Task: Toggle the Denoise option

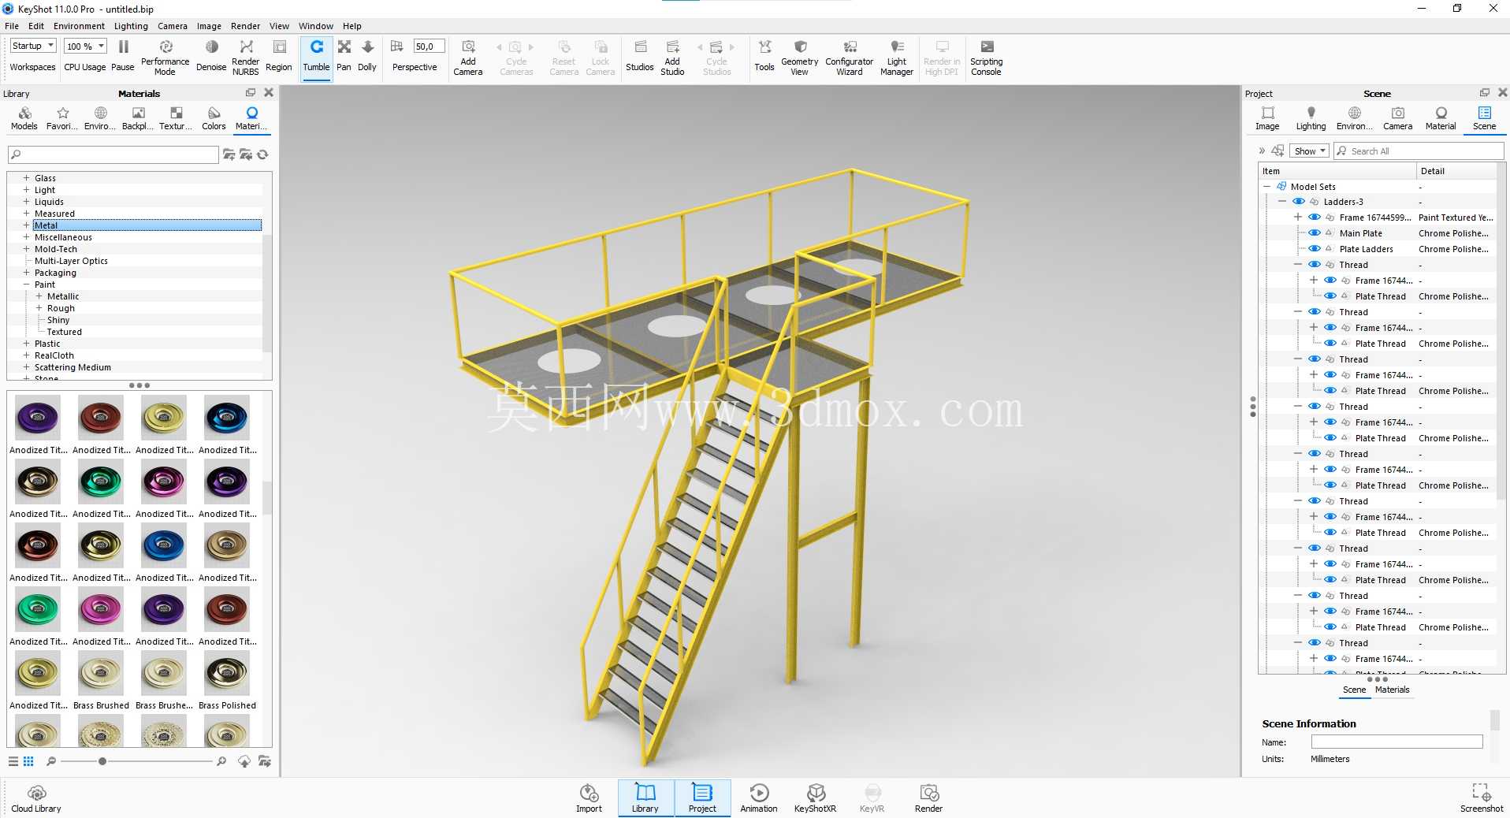Action: (211, 56)
